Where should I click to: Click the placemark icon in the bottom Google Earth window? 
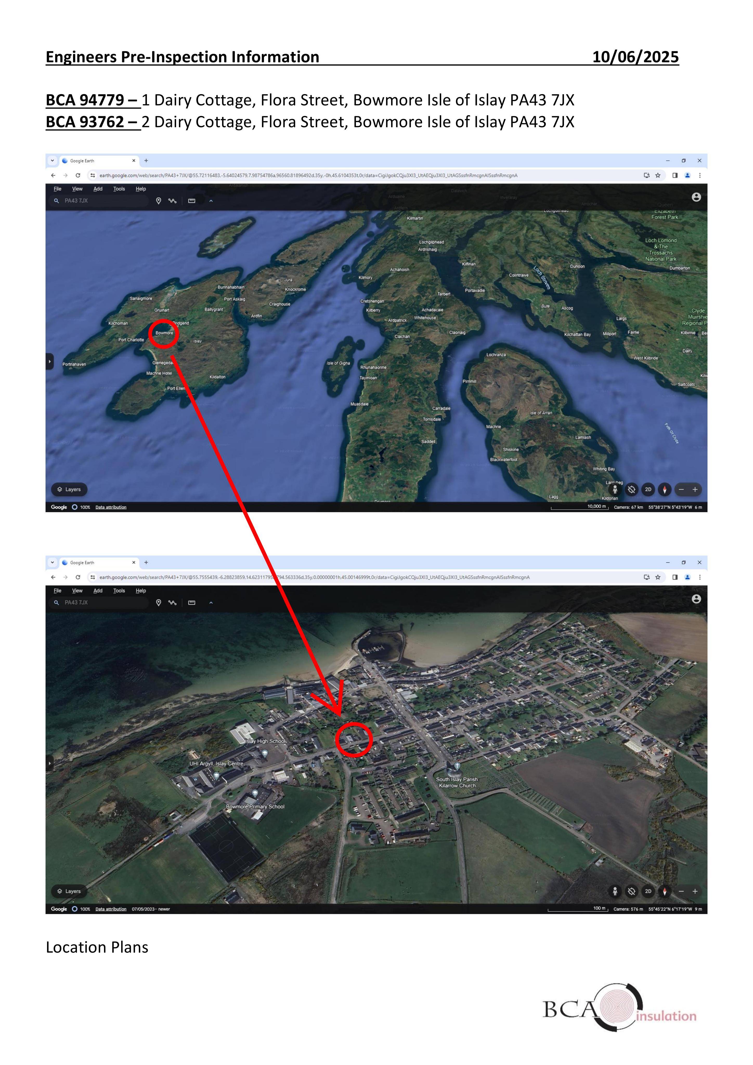tap(159, 602)
